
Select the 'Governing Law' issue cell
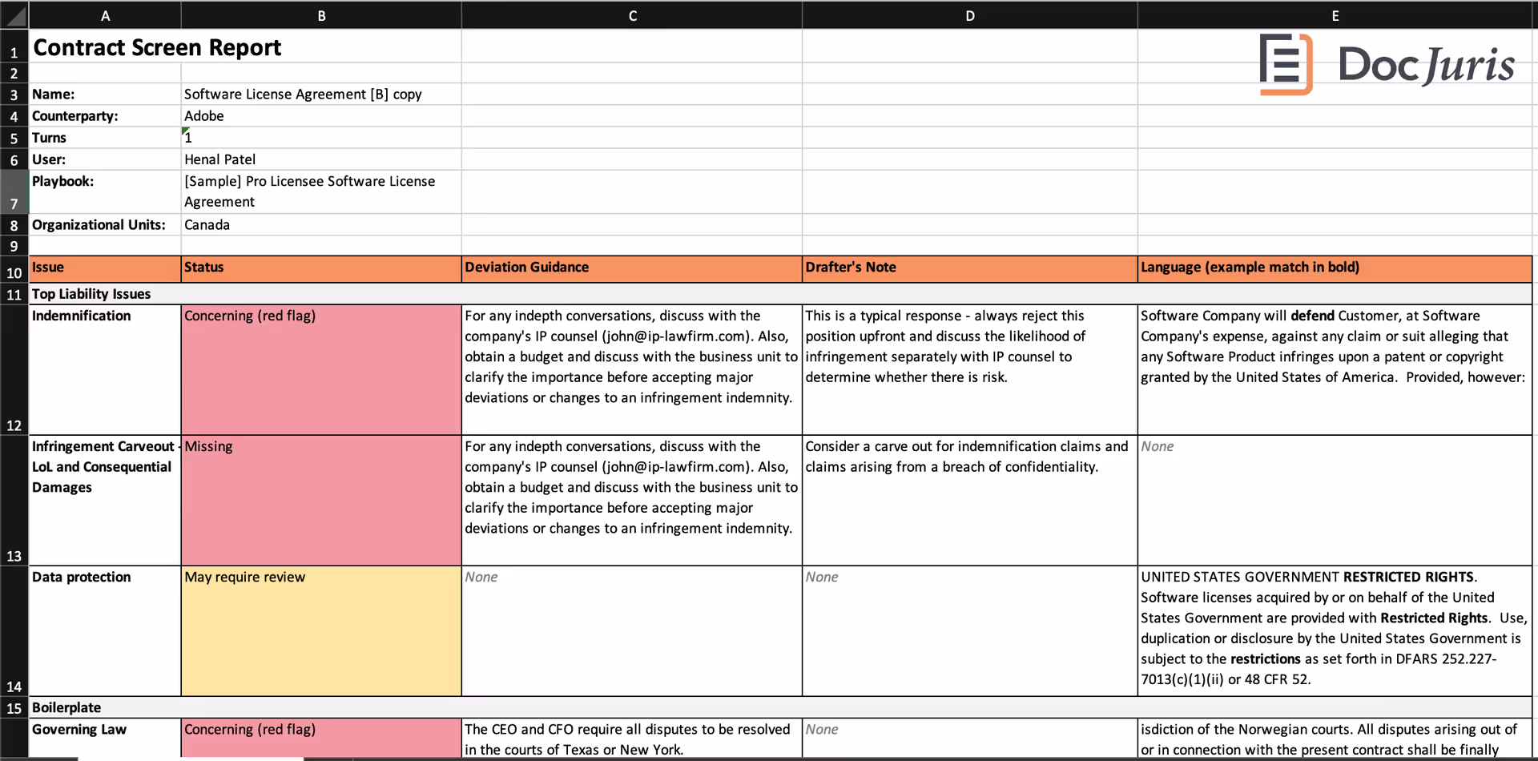[105, 738]
